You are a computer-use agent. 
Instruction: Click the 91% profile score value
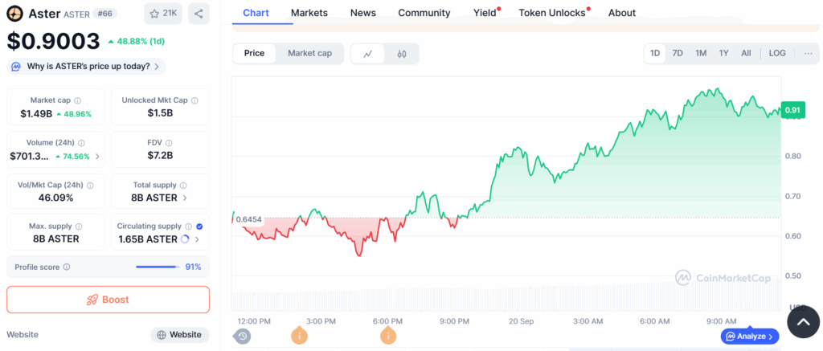[193, 267]
